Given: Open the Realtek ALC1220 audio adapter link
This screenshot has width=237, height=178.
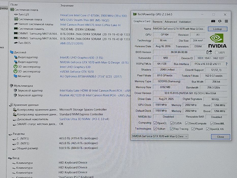Looking at the screenshot, I should (x=95, y=95).
